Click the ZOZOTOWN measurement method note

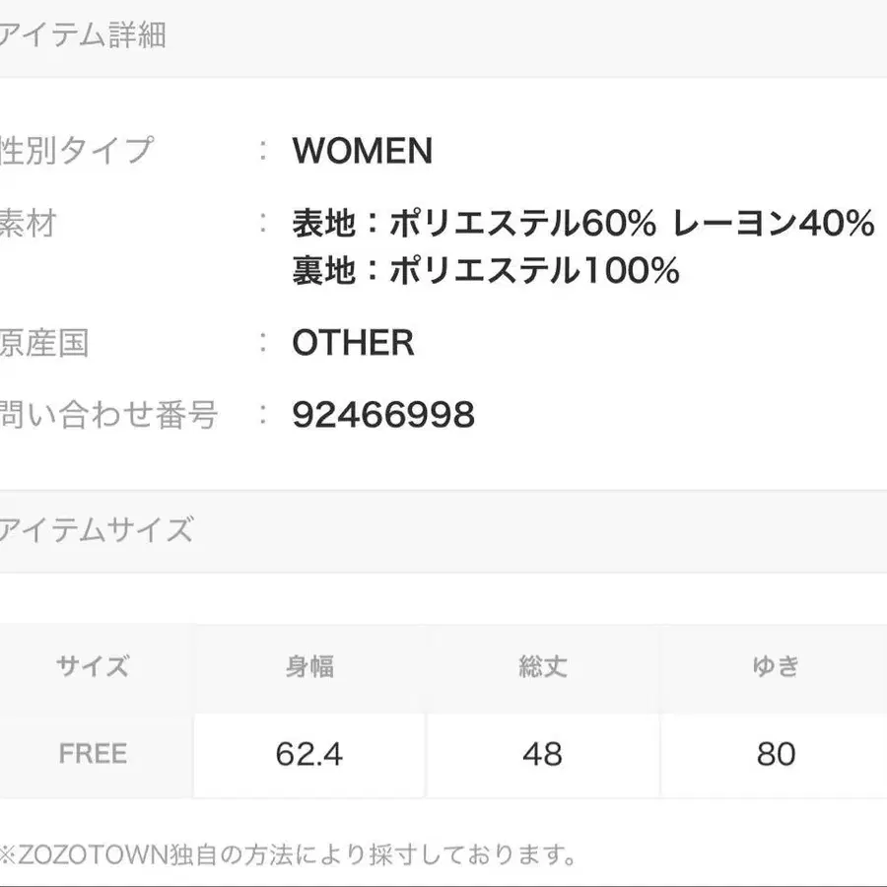288,853
